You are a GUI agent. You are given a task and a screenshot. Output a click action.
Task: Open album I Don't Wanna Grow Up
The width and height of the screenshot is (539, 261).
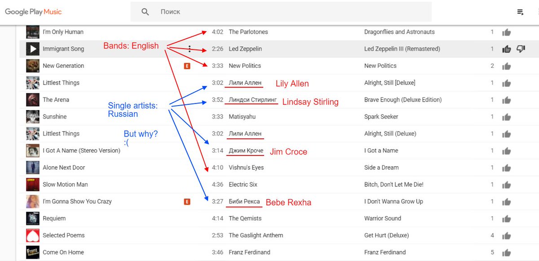coord(393,202)
